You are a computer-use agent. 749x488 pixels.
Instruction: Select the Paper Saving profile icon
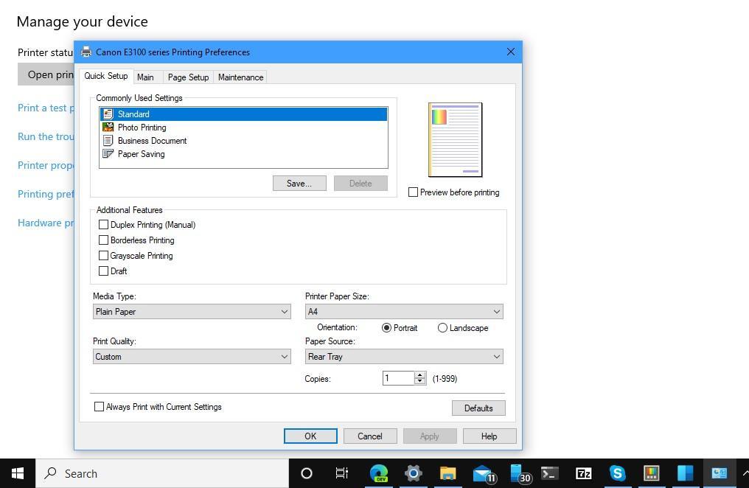(108, 154)
